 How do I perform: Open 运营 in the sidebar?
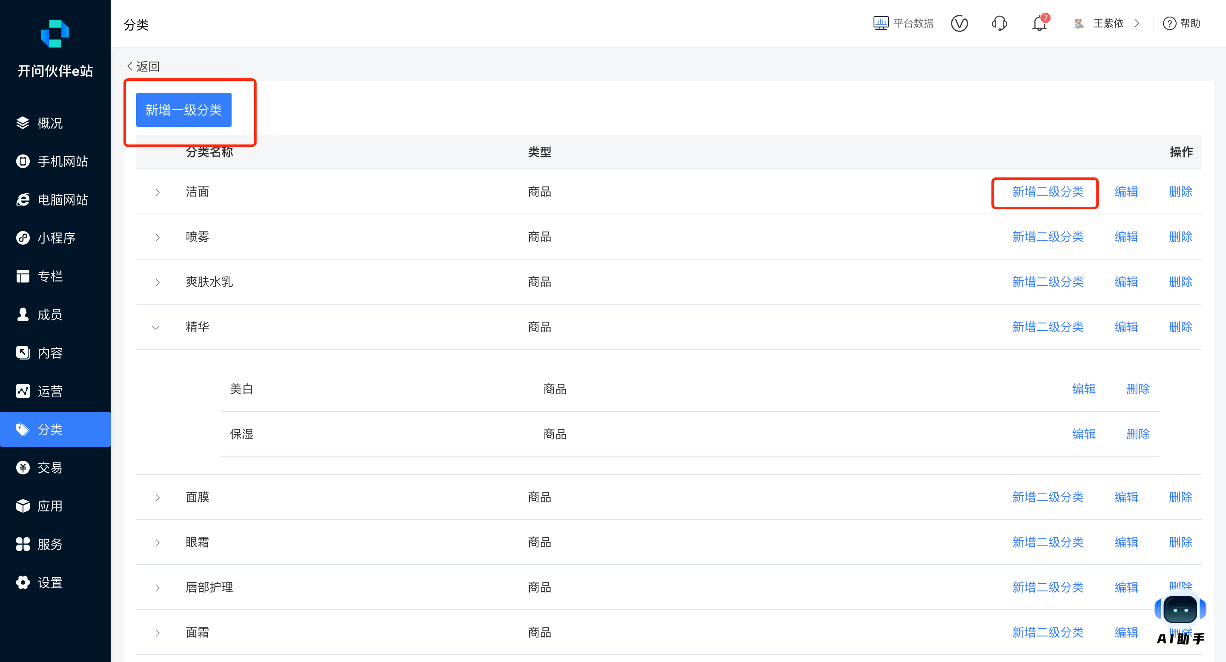[49, 391]
